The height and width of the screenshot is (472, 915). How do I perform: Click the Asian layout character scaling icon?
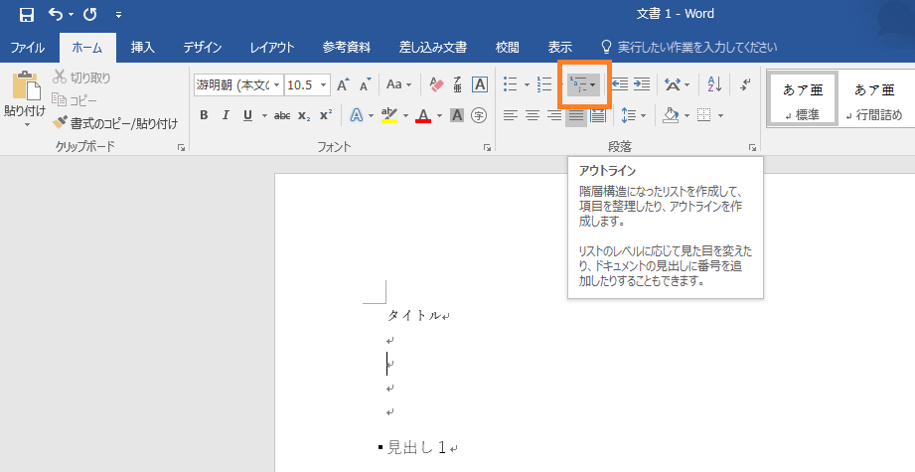coord(673,84)
